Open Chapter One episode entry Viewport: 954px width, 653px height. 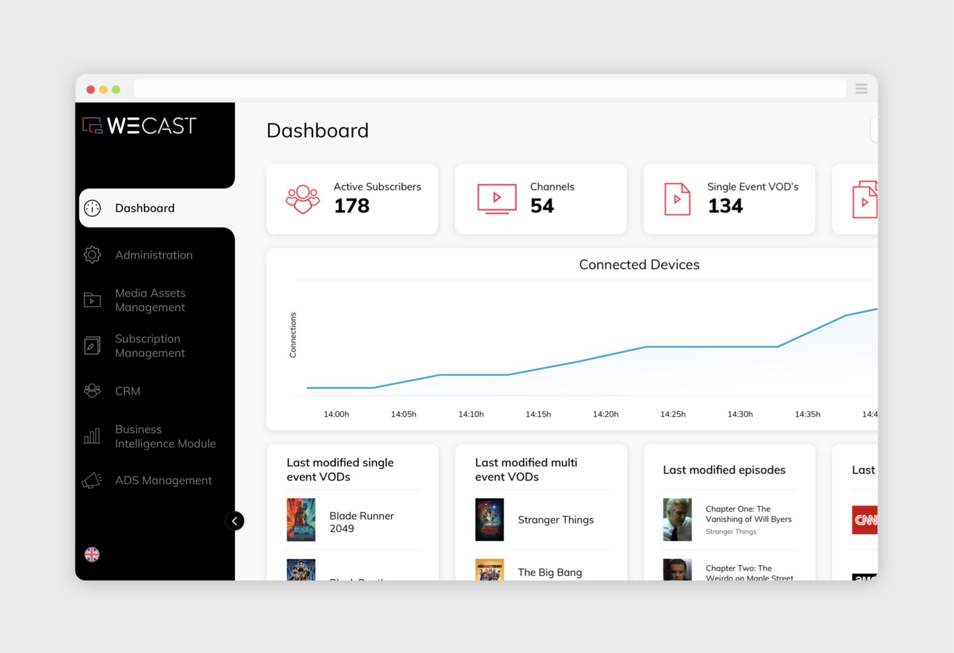748,514
